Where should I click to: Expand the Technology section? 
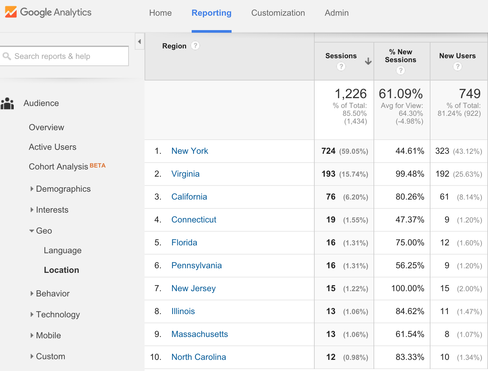32,314
